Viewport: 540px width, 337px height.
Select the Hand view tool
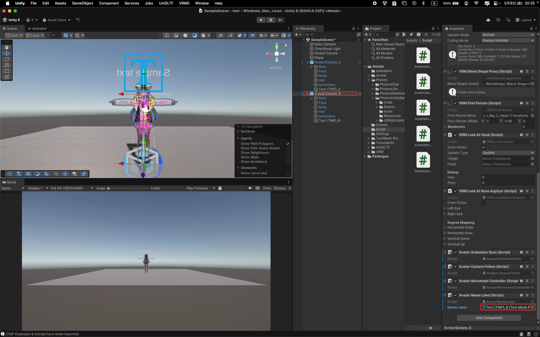pos(7,47)
